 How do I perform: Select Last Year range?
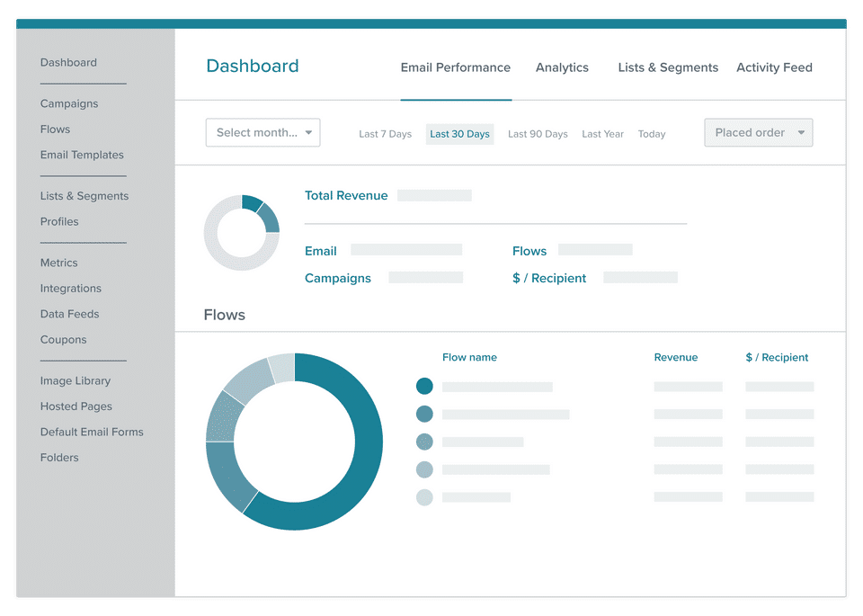[x=602, y=134]
